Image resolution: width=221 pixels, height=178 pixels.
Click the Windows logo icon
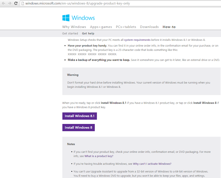66,18
